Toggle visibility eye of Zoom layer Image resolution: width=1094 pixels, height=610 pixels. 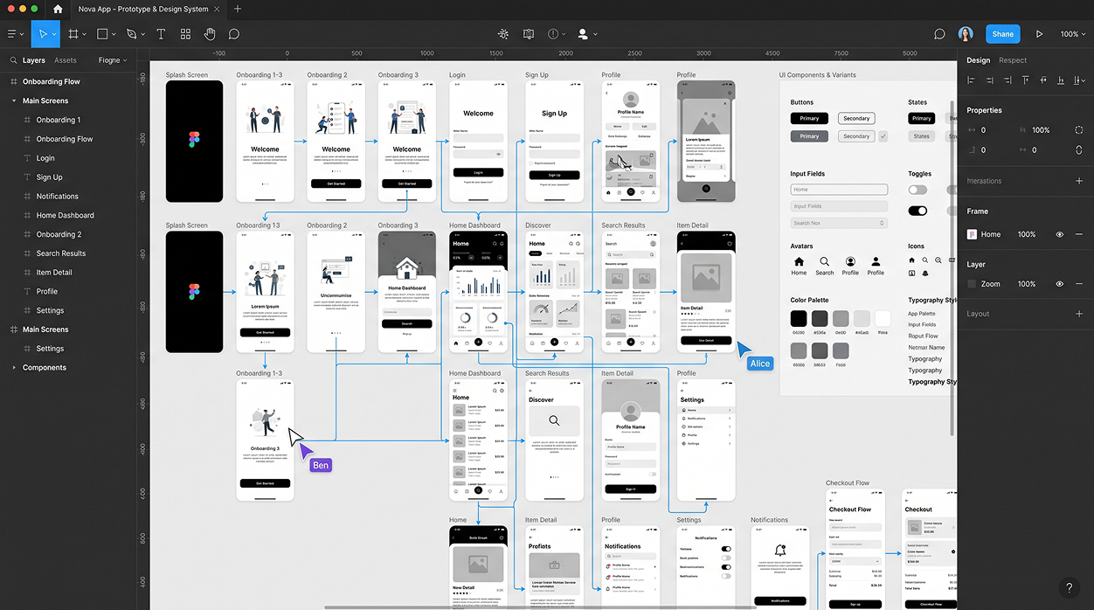coord(1060,284)
